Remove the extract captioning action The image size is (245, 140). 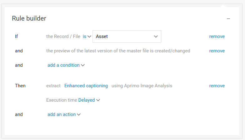click(x=217, y=86)
